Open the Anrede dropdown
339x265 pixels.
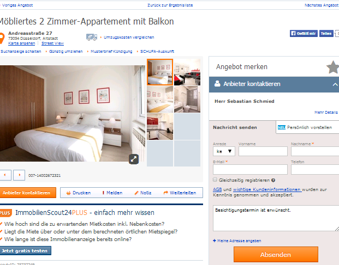[x=224, y=151]
